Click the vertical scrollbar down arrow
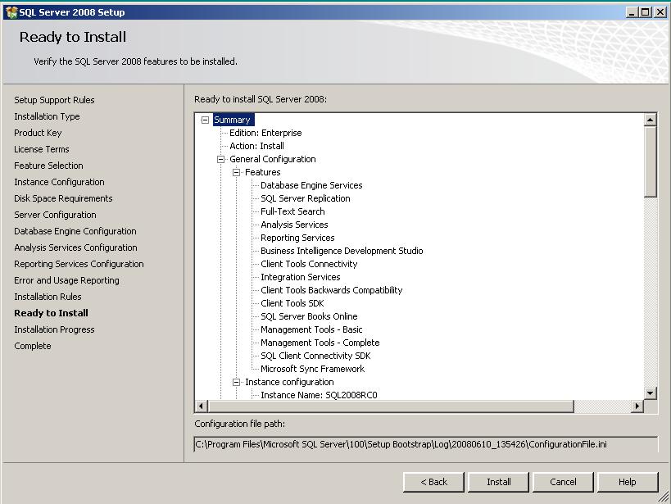This screenshot has width=671, height=504. click(x=650, y=393)
